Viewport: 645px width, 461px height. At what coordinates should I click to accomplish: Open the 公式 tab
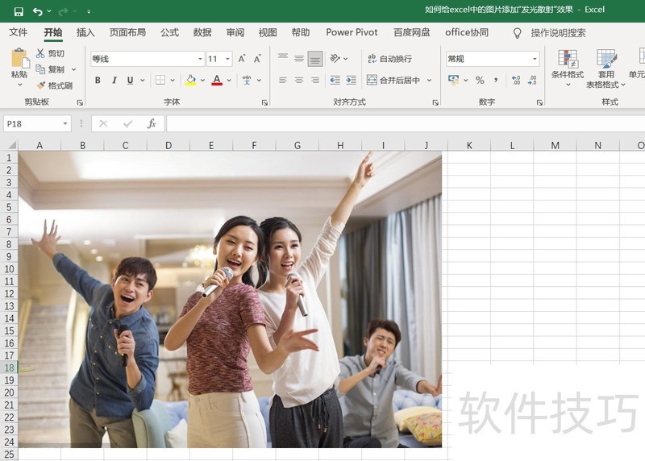(x=169, y=32)
